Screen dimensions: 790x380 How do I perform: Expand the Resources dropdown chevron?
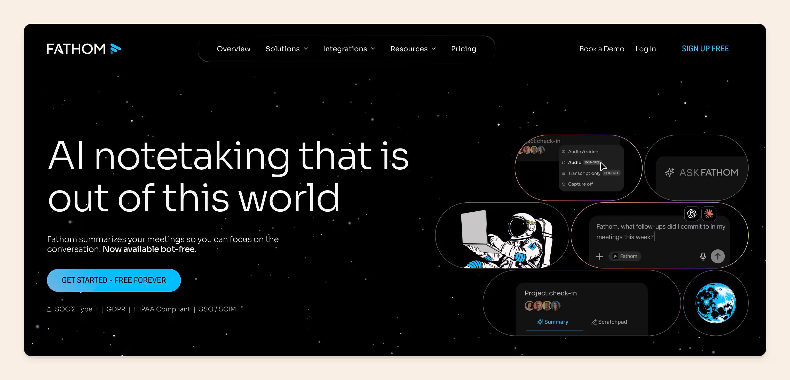(434, 49)
